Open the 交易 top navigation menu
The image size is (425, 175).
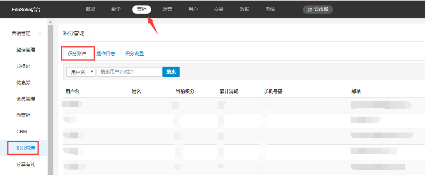(219, 9)
